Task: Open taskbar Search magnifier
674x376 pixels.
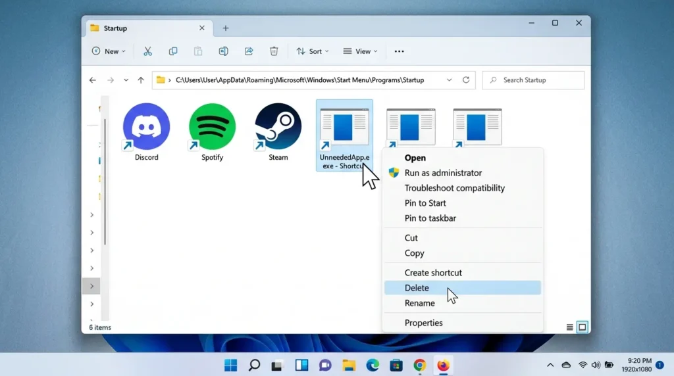Action: click(255, 365)
